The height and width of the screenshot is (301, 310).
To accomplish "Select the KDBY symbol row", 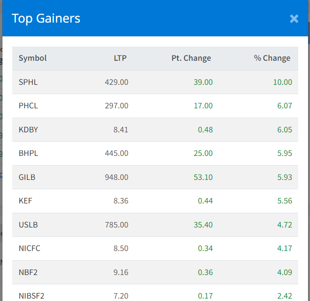I will click(x=28, y=129).
